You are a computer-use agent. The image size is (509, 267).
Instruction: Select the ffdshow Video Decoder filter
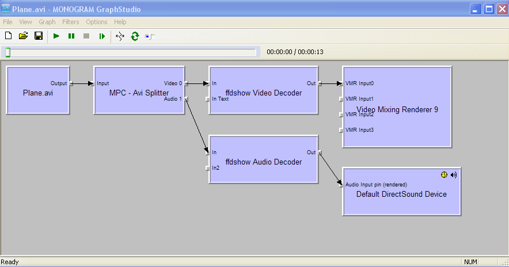[x=264, y=90]
